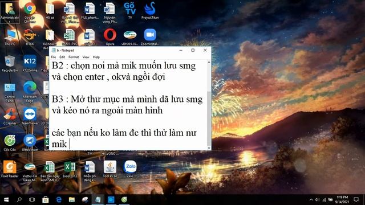Click the Notepad title bar icon
Viewport: 365px width, 205px height.
(x=54, y=50)
